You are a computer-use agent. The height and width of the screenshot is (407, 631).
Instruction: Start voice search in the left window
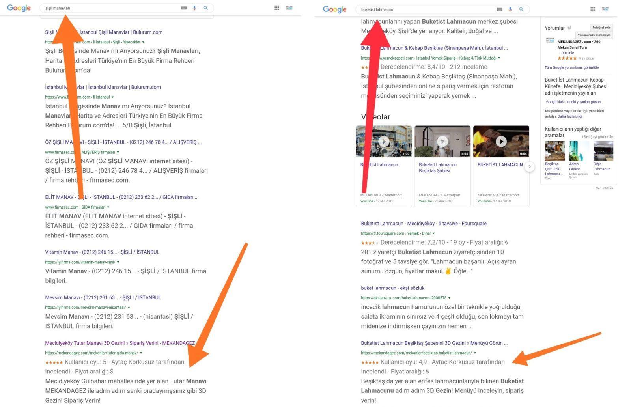194,8
